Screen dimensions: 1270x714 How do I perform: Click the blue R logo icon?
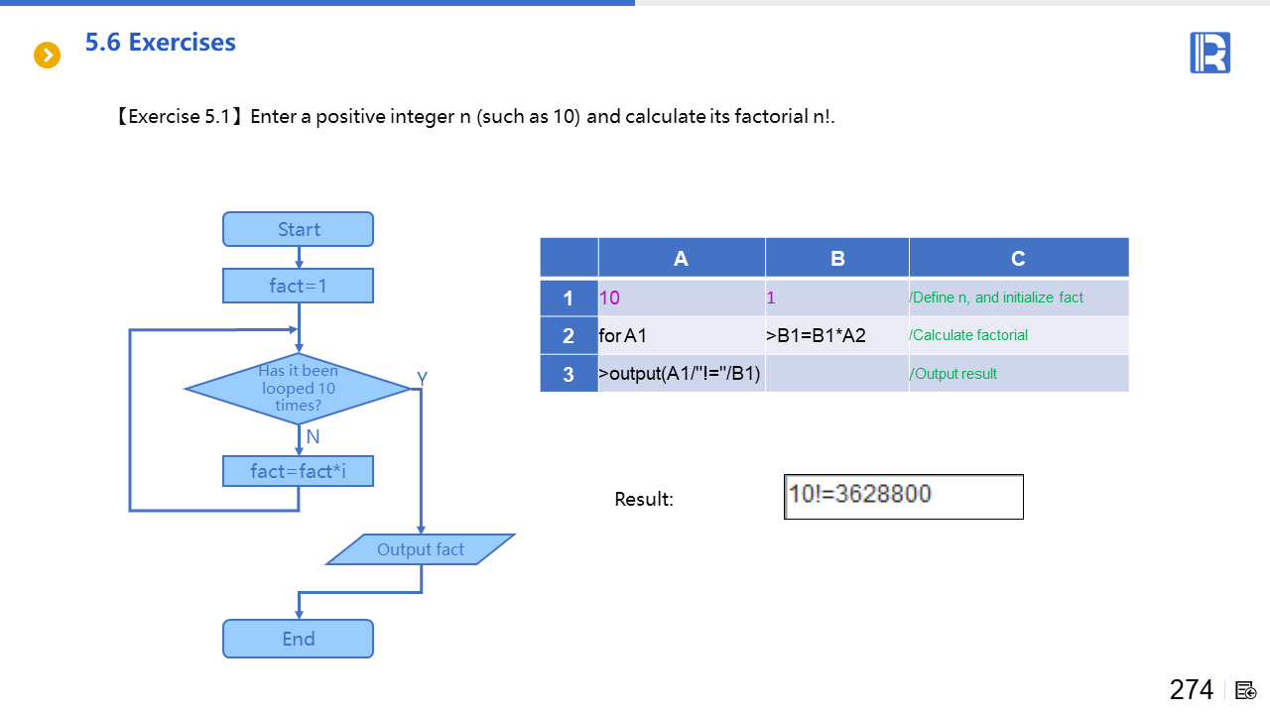(1209, 53)
